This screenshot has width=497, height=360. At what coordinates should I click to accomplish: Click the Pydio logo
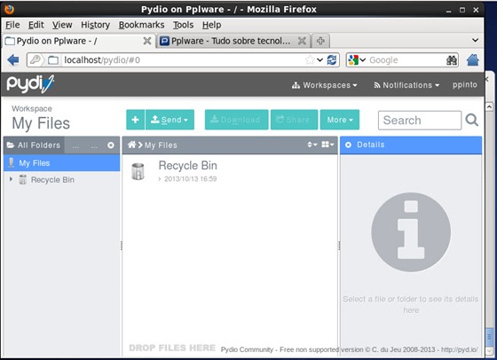click(x=30, y=84)
